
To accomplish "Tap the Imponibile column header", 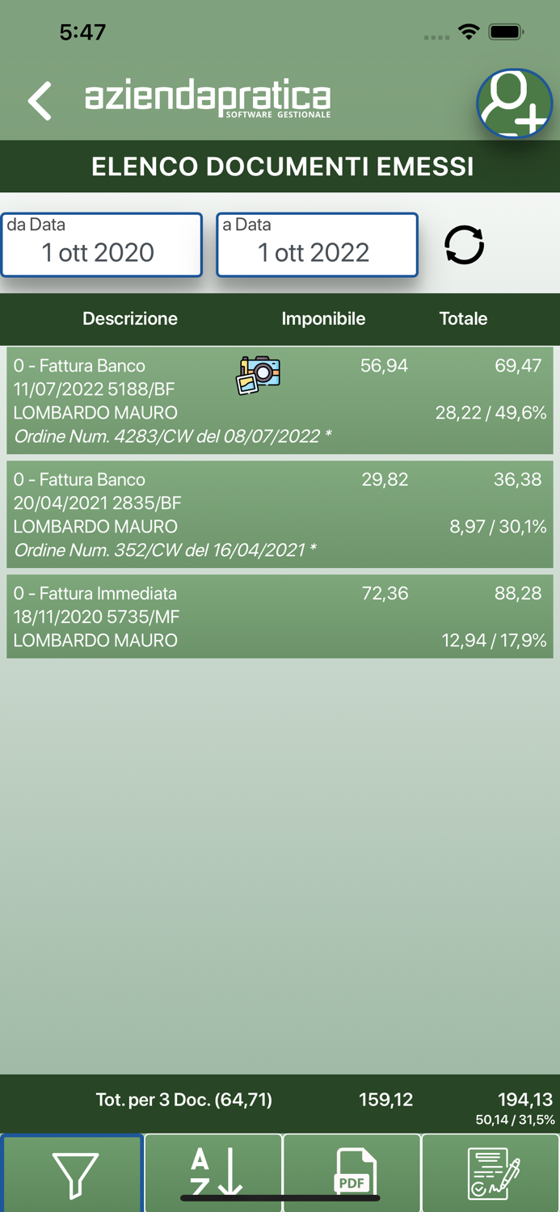I will [x=323, y=318].
